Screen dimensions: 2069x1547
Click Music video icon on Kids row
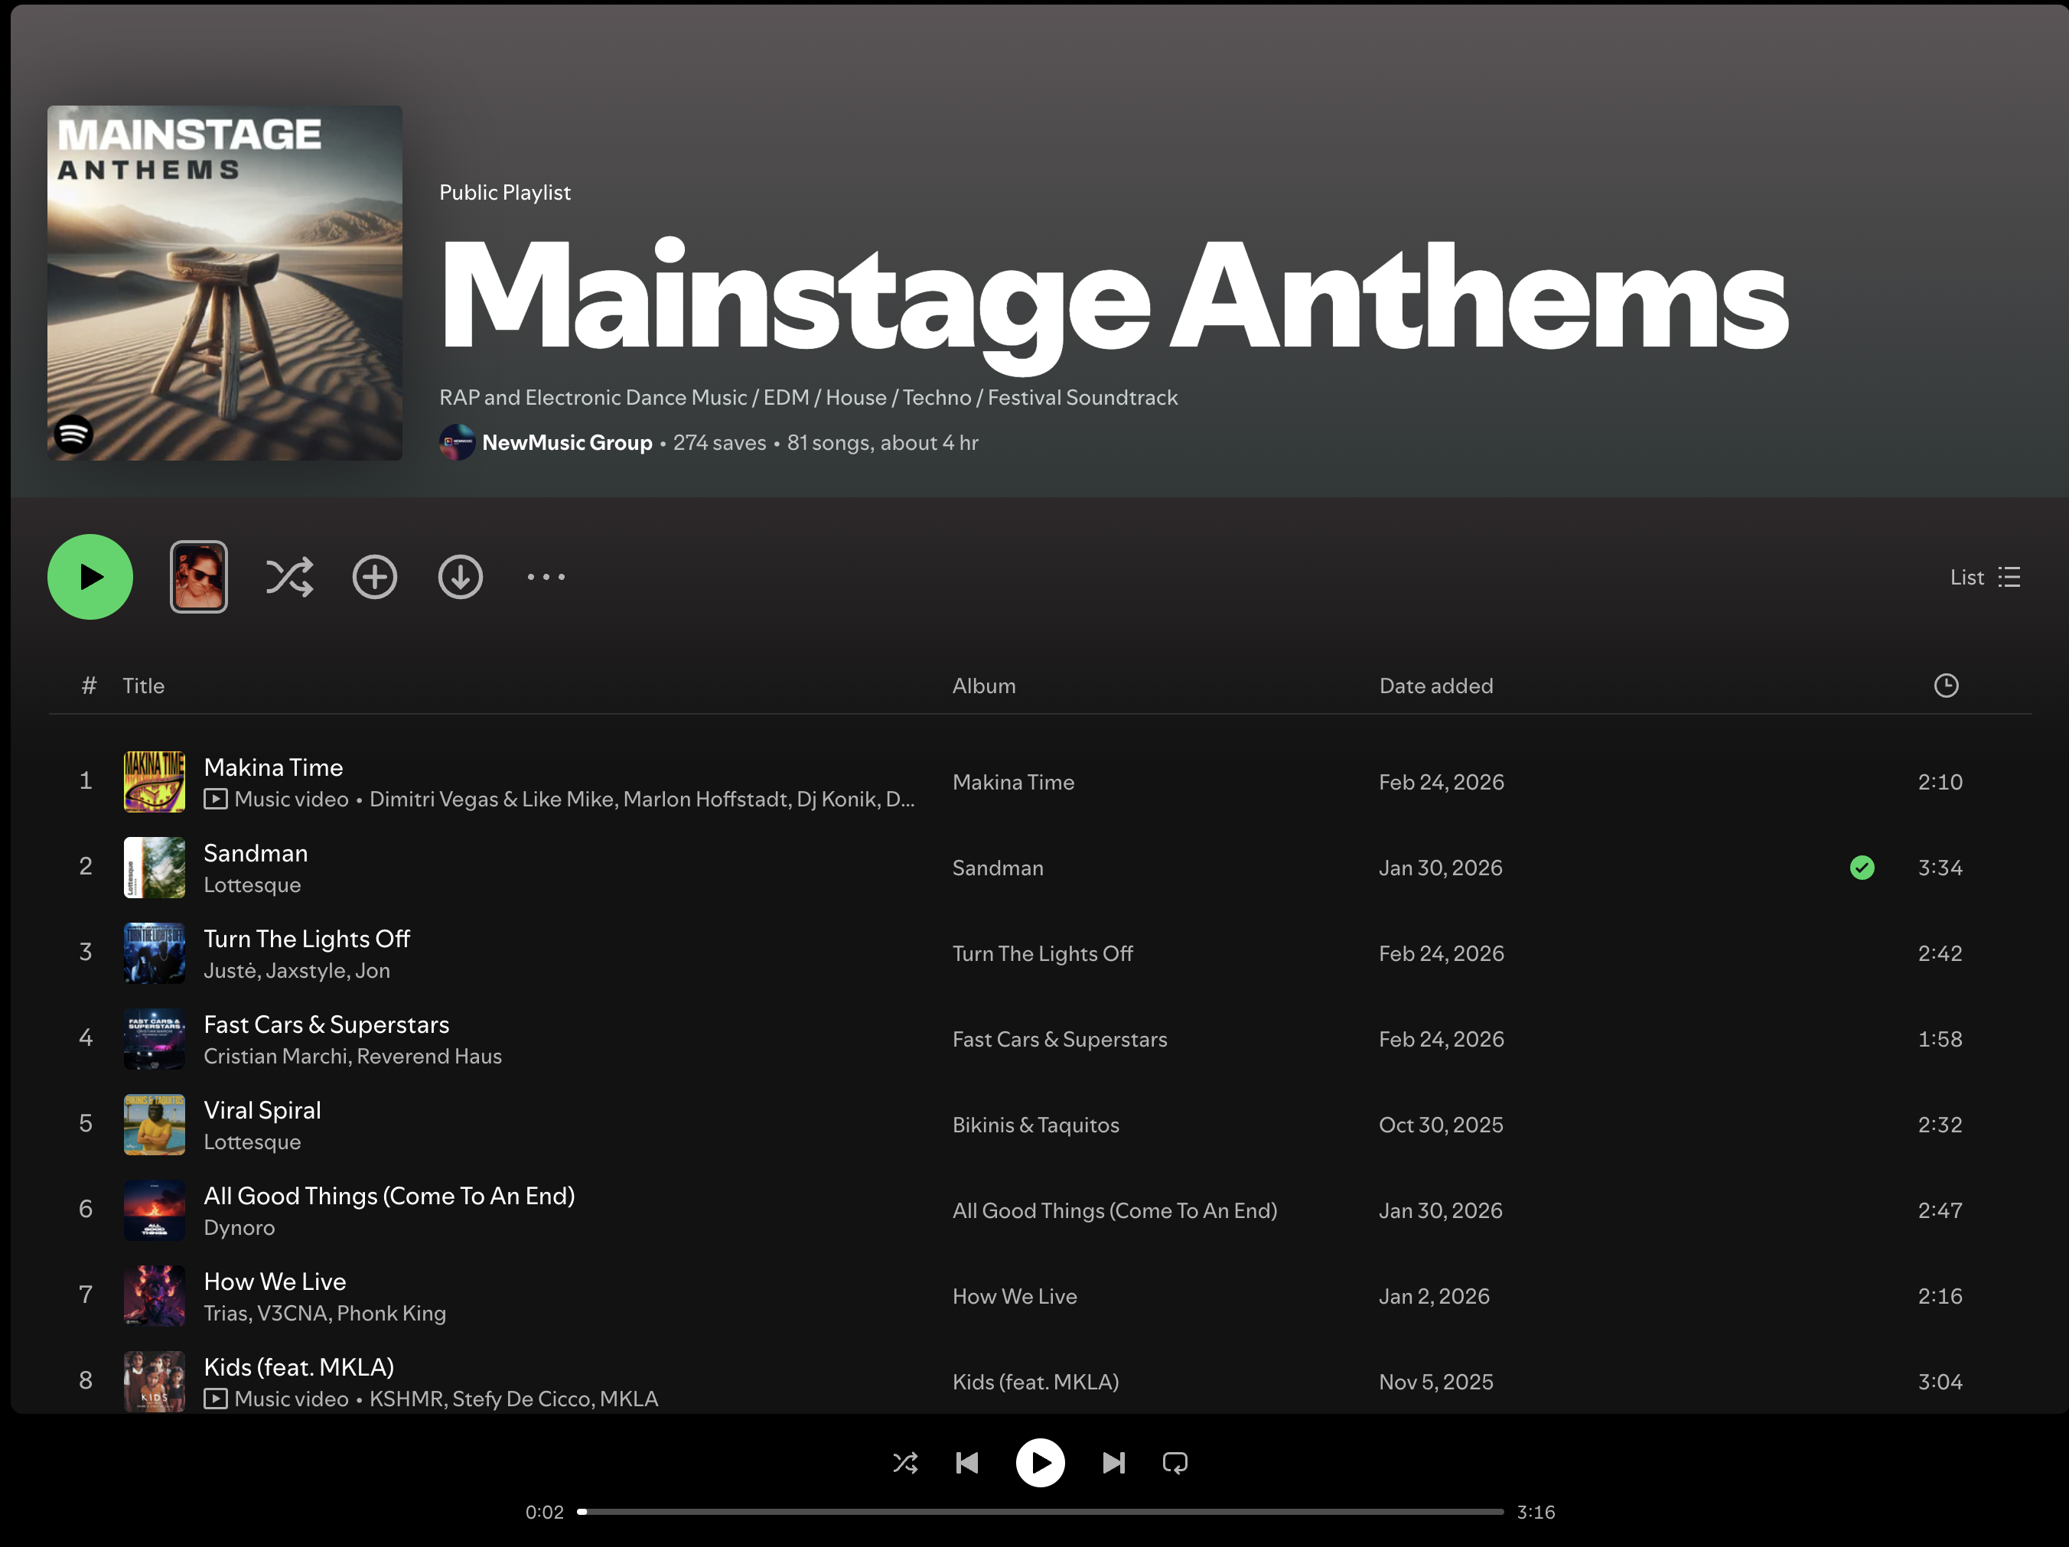point(215,1399)
